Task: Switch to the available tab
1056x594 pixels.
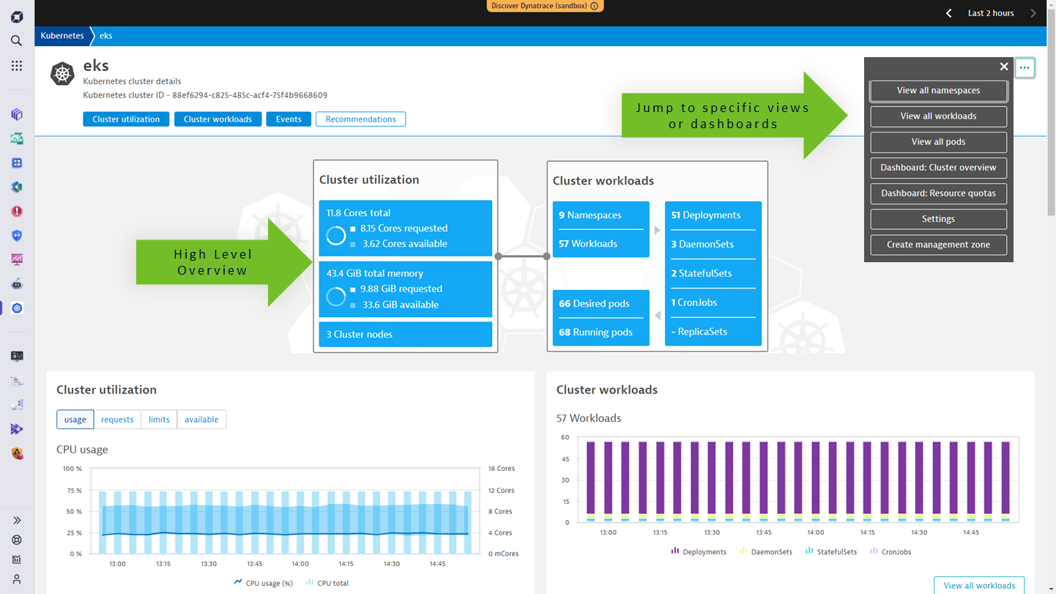Action: pos(201,420)
